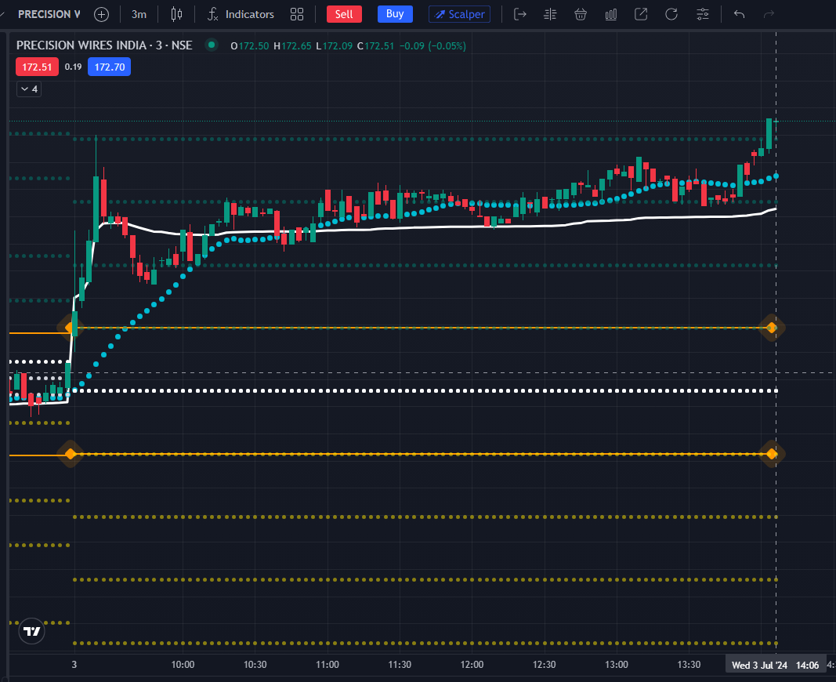Click blue 172.70 buy price box

click(109, 67)
